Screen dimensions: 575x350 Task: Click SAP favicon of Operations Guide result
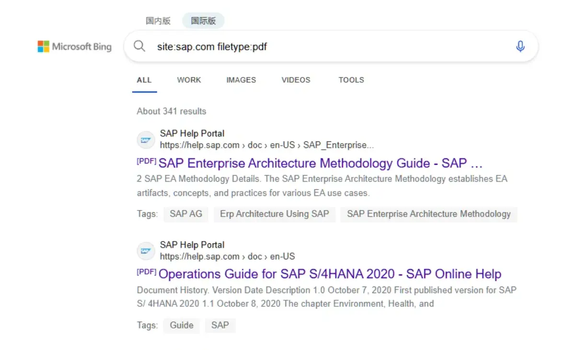(x=146, y=251)
